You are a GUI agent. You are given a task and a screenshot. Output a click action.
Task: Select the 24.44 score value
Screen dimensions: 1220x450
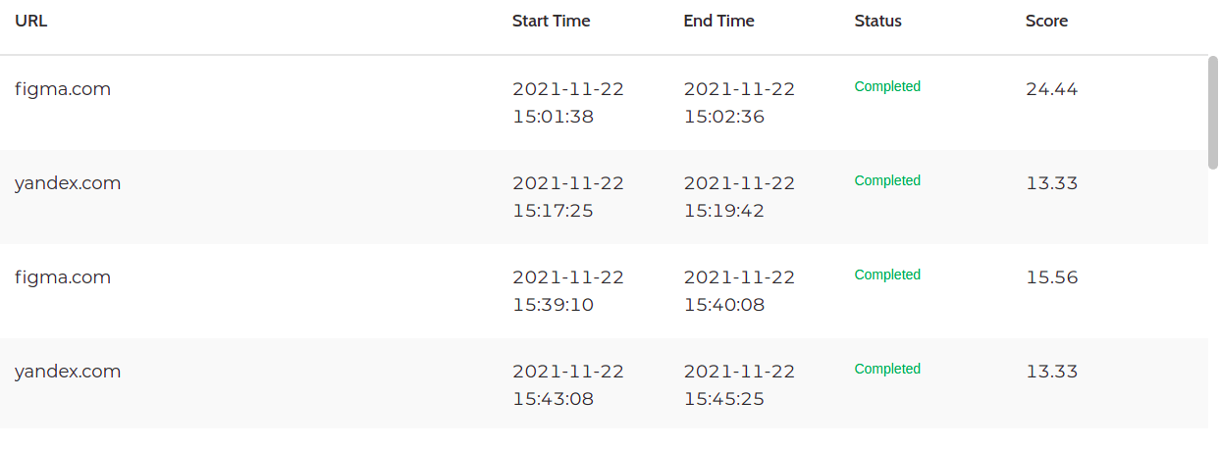coord(1051,89)
